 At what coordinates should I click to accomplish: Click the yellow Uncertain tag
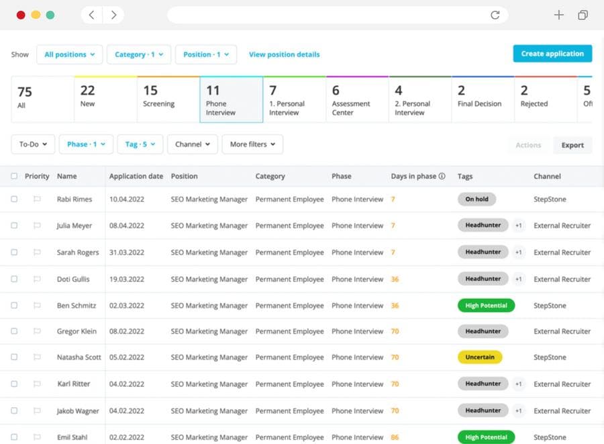[480, 357]
